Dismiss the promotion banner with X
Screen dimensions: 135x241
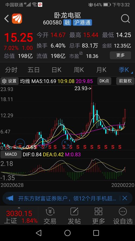124,198
